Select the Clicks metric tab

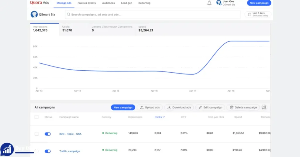tap(74, 29)
